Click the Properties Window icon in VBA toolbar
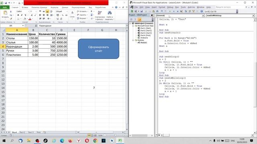 point(190,11)
